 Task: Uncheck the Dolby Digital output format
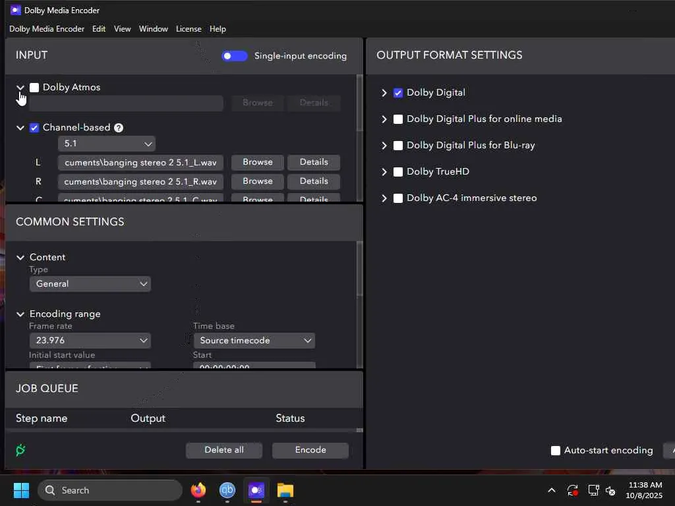pos(397,93)
